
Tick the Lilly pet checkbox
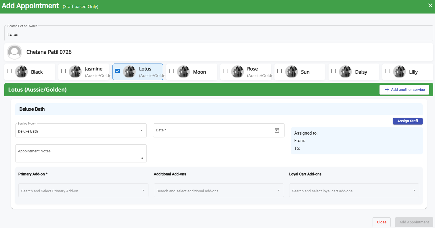tap(388, 71)
